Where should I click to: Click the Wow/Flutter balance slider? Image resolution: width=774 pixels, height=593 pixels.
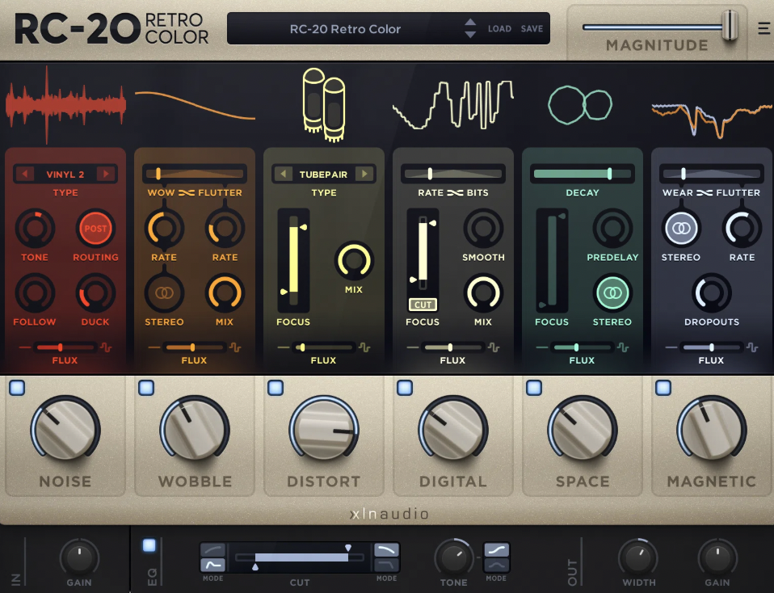195,174
